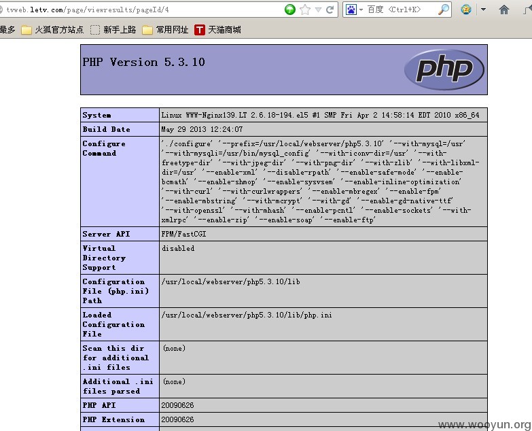
Task: Click the (none) value in Scan this dir row
Action: 175,348
